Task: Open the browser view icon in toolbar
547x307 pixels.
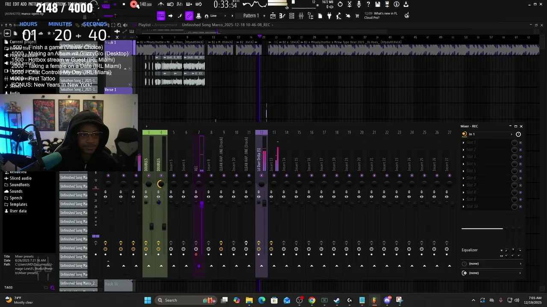Action: coord(310,16)
